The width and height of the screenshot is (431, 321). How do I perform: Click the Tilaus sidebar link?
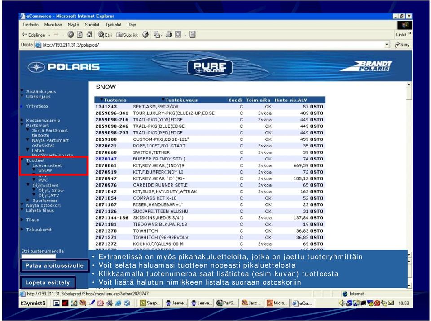32,220
